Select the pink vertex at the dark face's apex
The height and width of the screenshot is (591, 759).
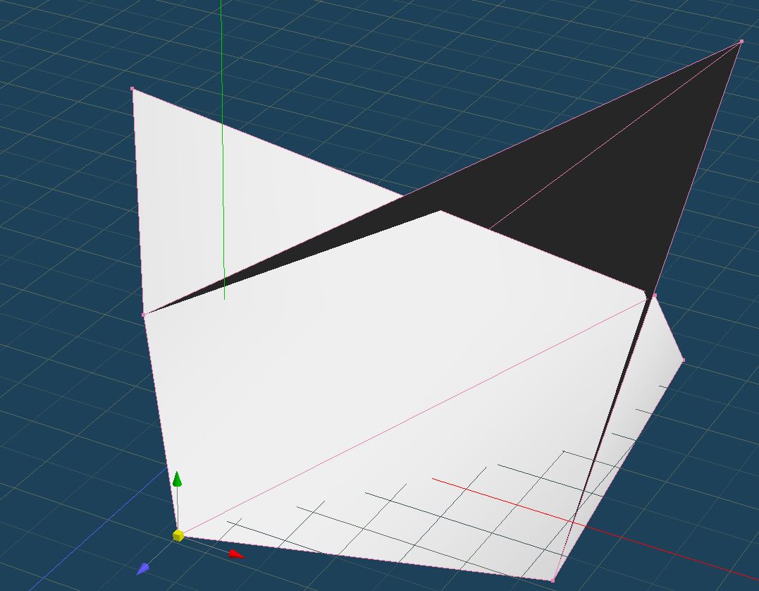741,42
